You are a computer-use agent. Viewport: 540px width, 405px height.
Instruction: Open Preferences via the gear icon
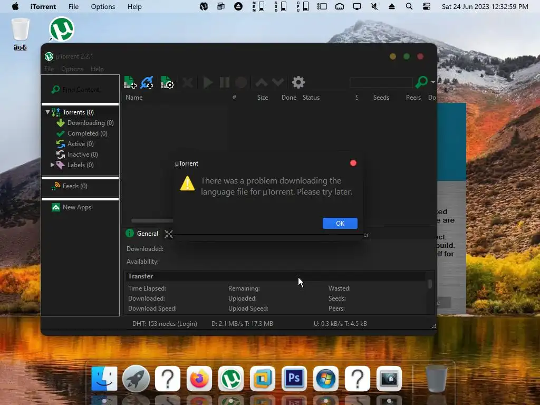pyautogui.click(x=298, y=82)
